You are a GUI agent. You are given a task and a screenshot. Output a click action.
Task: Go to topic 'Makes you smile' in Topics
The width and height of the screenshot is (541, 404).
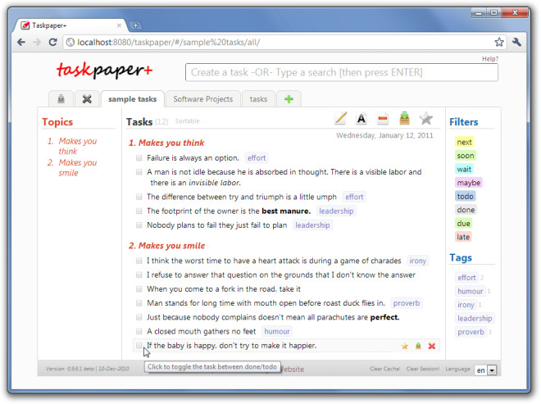tap(77, 168)
